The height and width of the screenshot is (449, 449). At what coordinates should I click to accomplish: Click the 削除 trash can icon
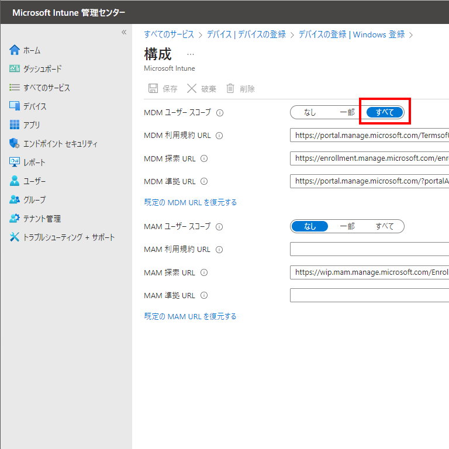click(x=230, y=88)
